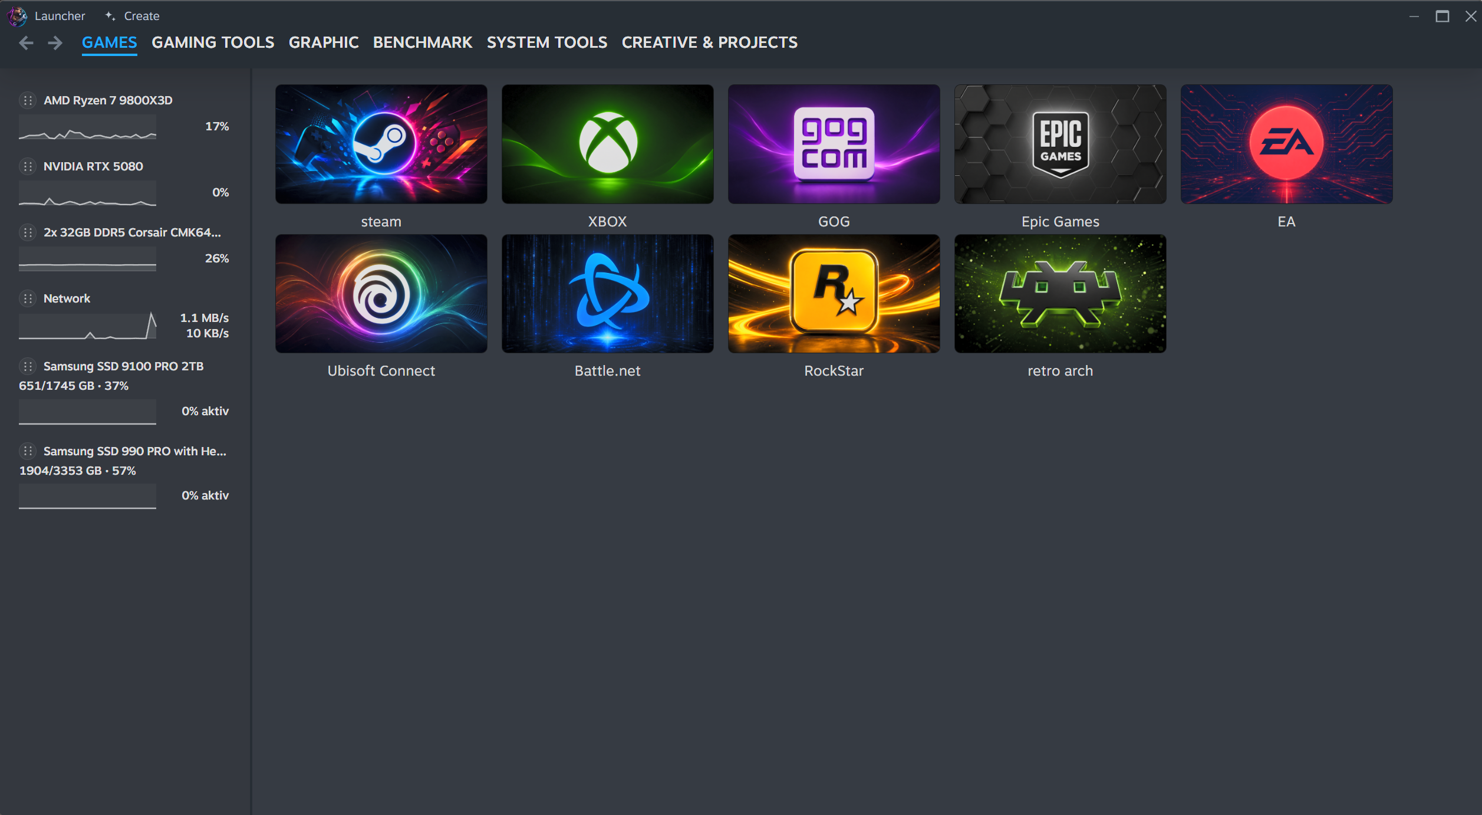This screenshot has width=1482, height=815.
Task: Minimize the Launcher window
Action: click(1414, 17)
